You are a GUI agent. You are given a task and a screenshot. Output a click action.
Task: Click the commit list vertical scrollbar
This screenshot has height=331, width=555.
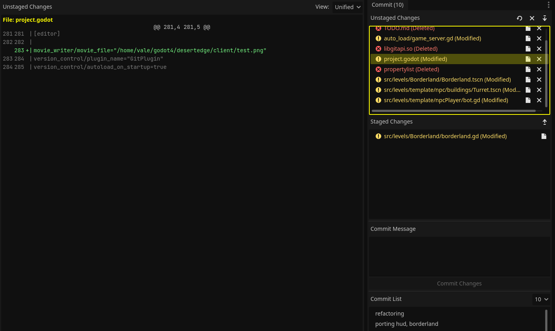(x=546, y=320)
